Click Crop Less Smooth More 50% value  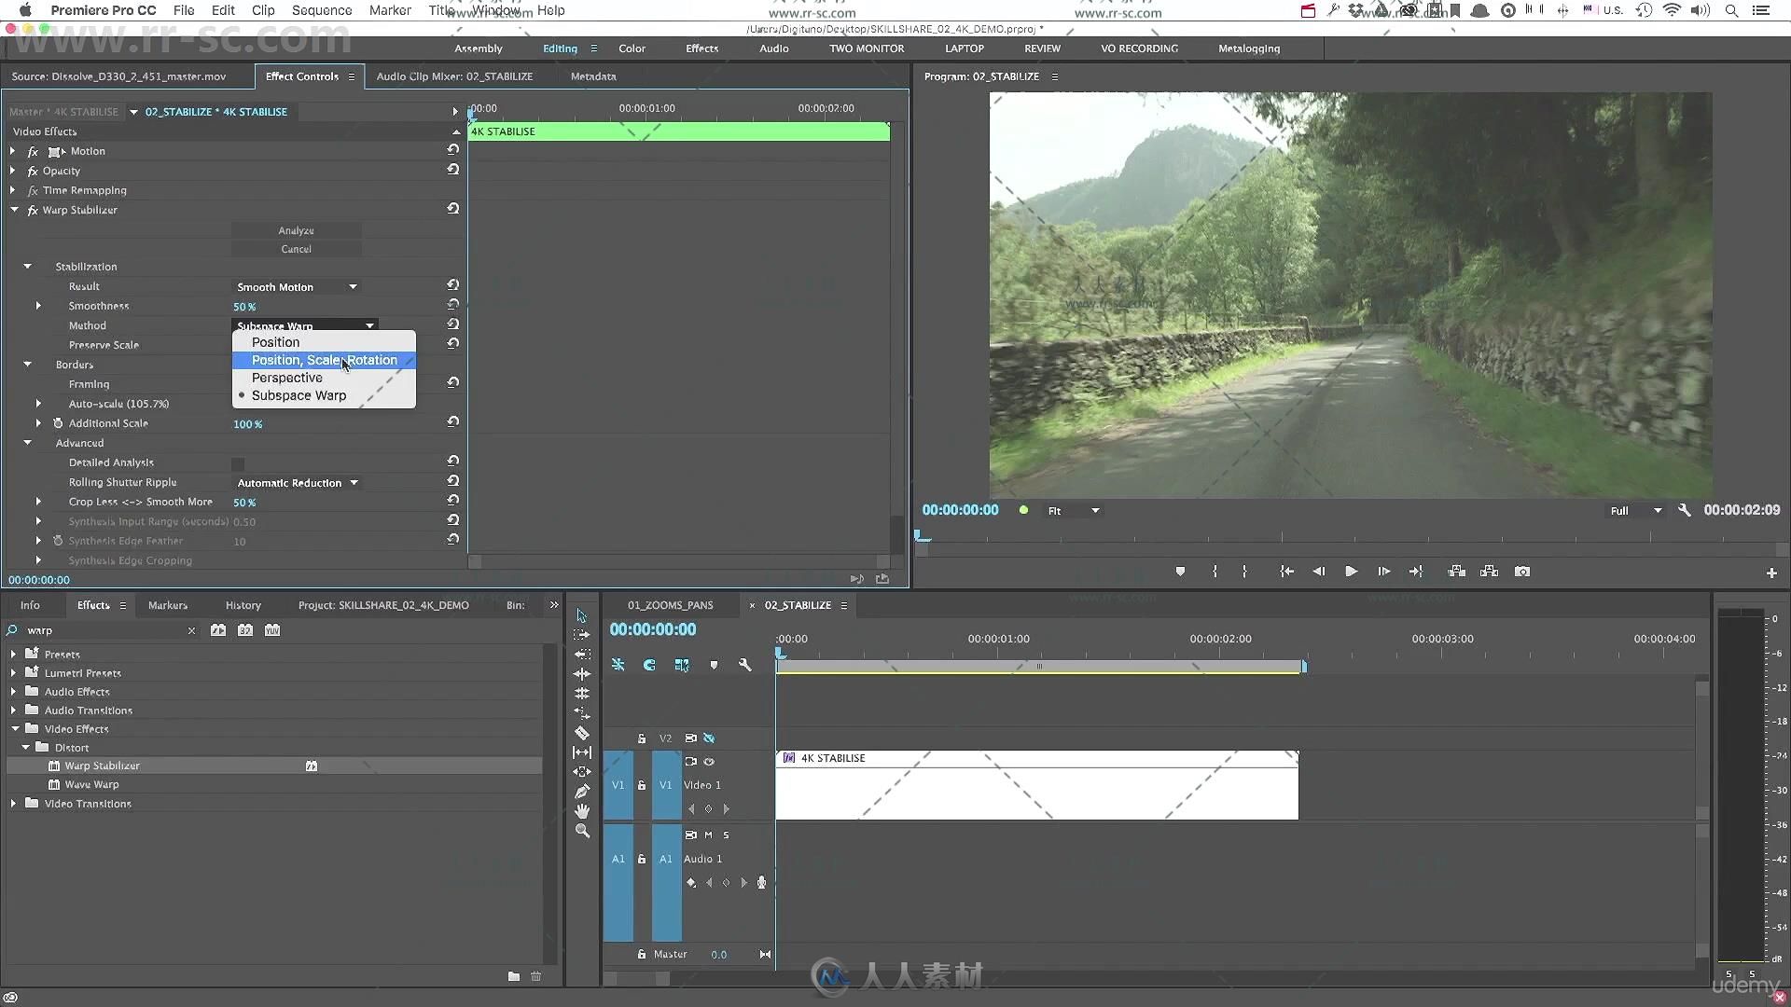(x=244, y=503)
